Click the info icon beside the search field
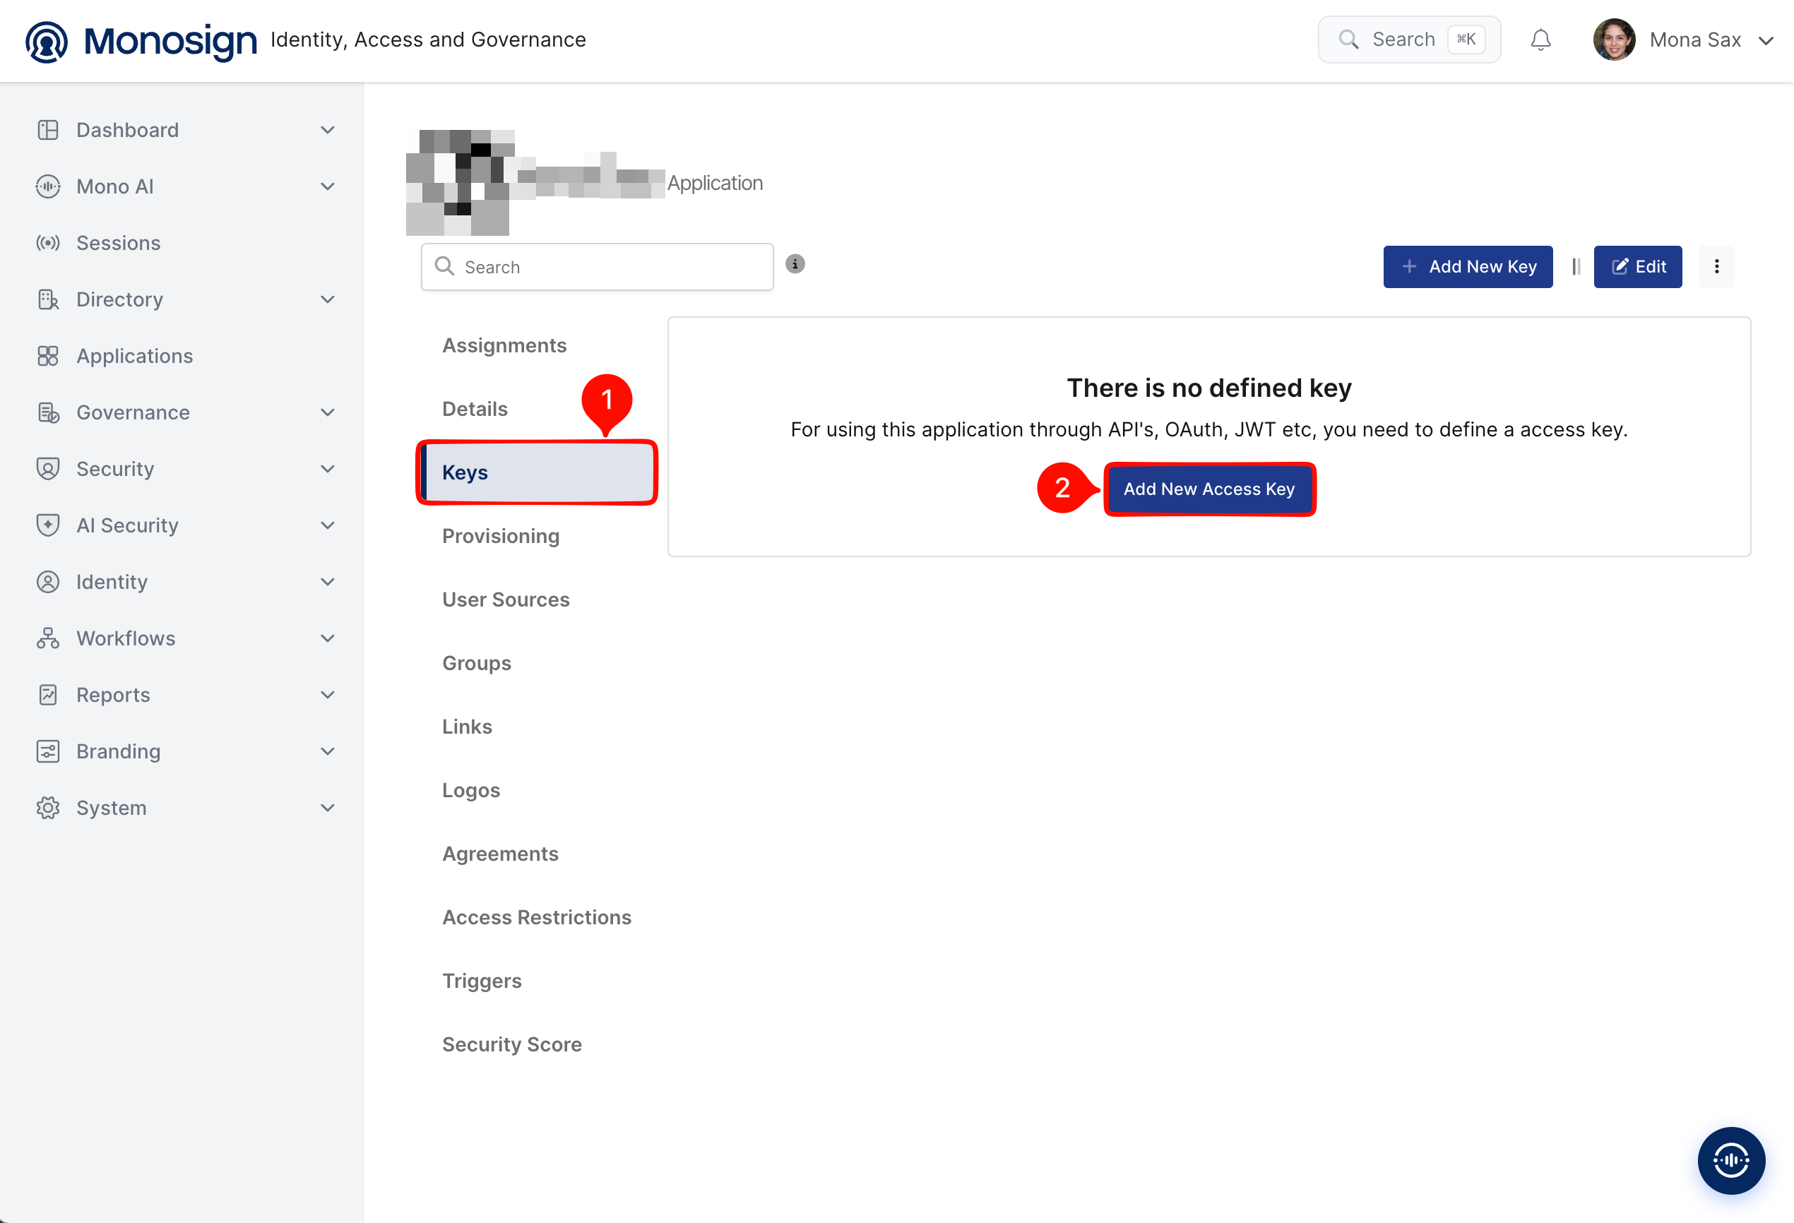Image resolution: width=1794 pixels, height=1223 pixels. click(795, 264)
